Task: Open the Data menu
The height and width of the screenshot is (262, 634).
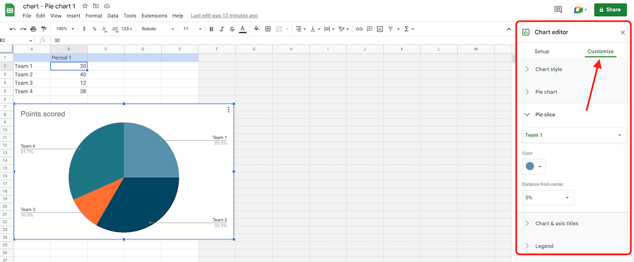Action: click(113, 16)
